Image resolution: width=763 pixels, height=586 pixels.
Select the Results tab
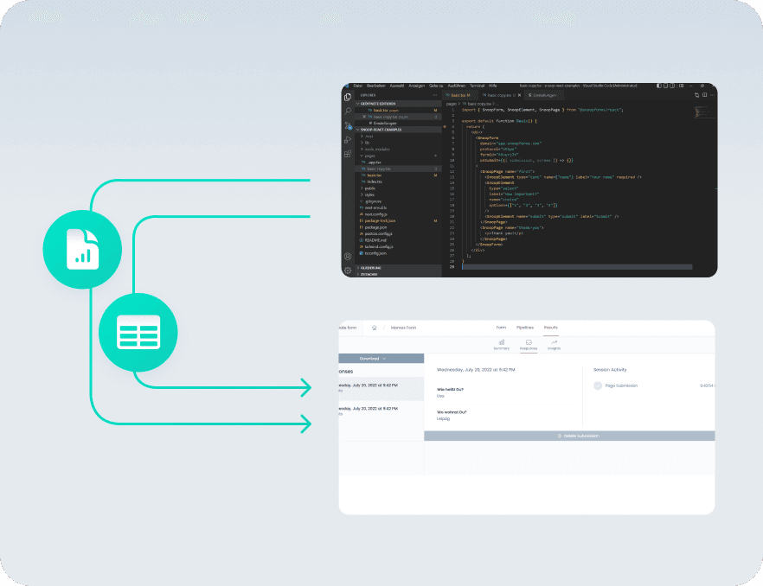tap(551, 328)
